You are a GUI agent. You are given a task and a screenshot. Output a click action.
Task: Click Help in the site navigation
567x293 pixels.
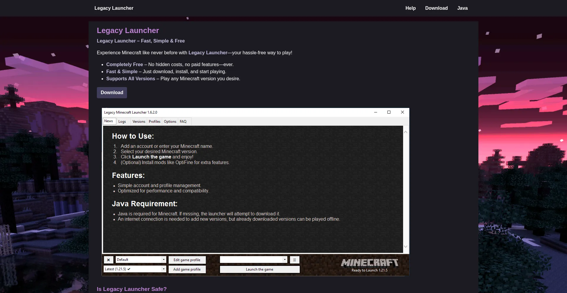pyautogui.click(x=410, y=8)
